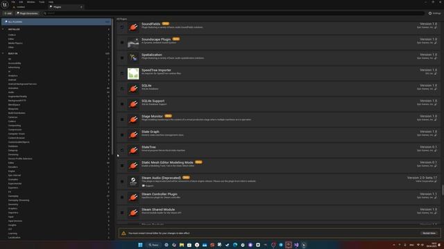
Task: Open the Help menu
Action: 51,2
